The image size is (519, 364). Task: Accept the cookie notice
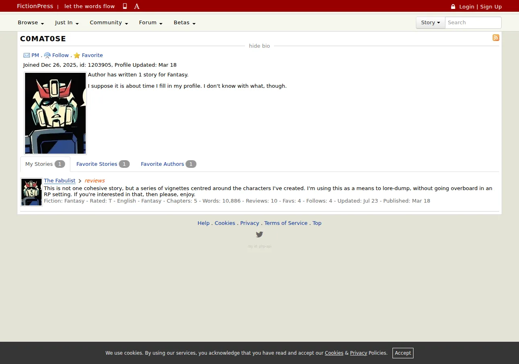pos(403,353)
